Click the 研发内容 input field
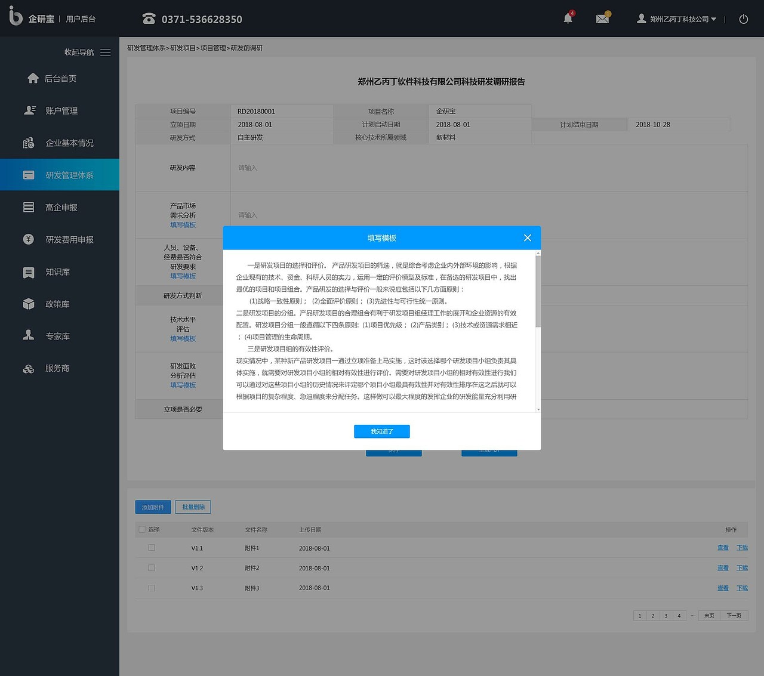764x676 pixels. [489, 168]
